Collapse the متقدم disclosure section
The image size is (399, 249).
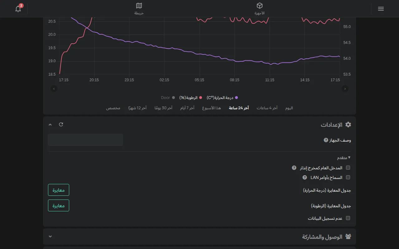(x=344, y=158)
